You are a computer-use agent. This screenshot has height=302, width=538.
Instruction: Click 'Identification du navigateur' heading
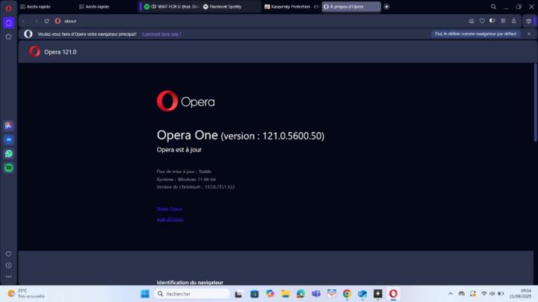pos(190,283)
